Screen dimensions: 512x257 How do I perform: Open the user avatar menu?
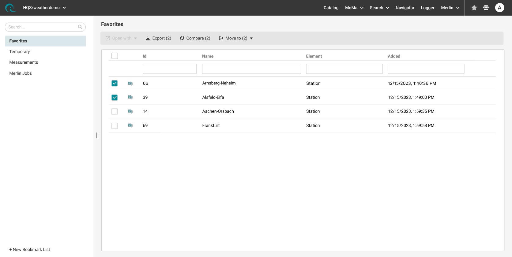[x=499, y=8]
